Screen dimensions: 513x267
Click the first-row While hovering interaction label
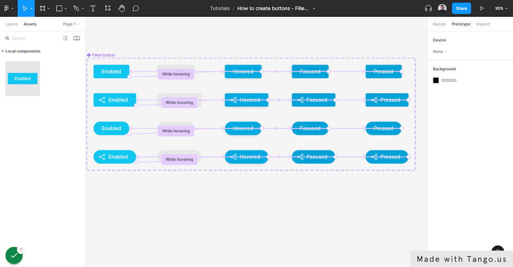point(176,74)
